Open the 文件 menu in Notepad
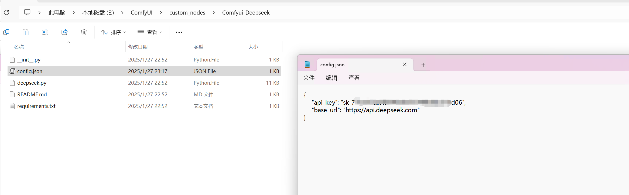The width and height of the screenshot is (629, 195). pyautogui.click(x=309, y=78)
